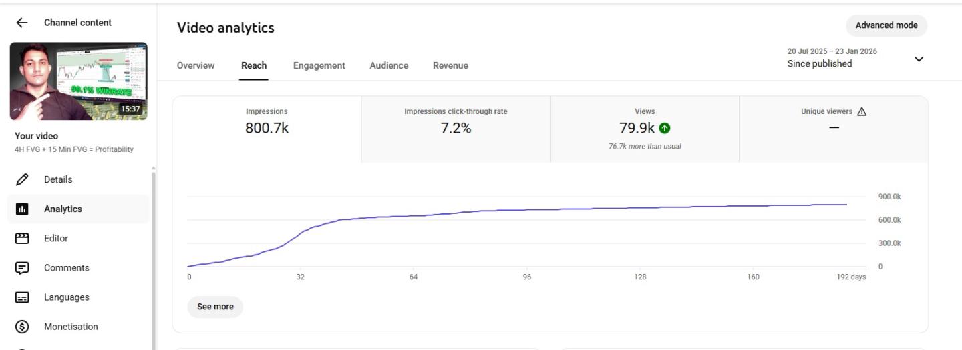Go to the Revenue tab
This screenshot has width=962, height=350.
450,65
